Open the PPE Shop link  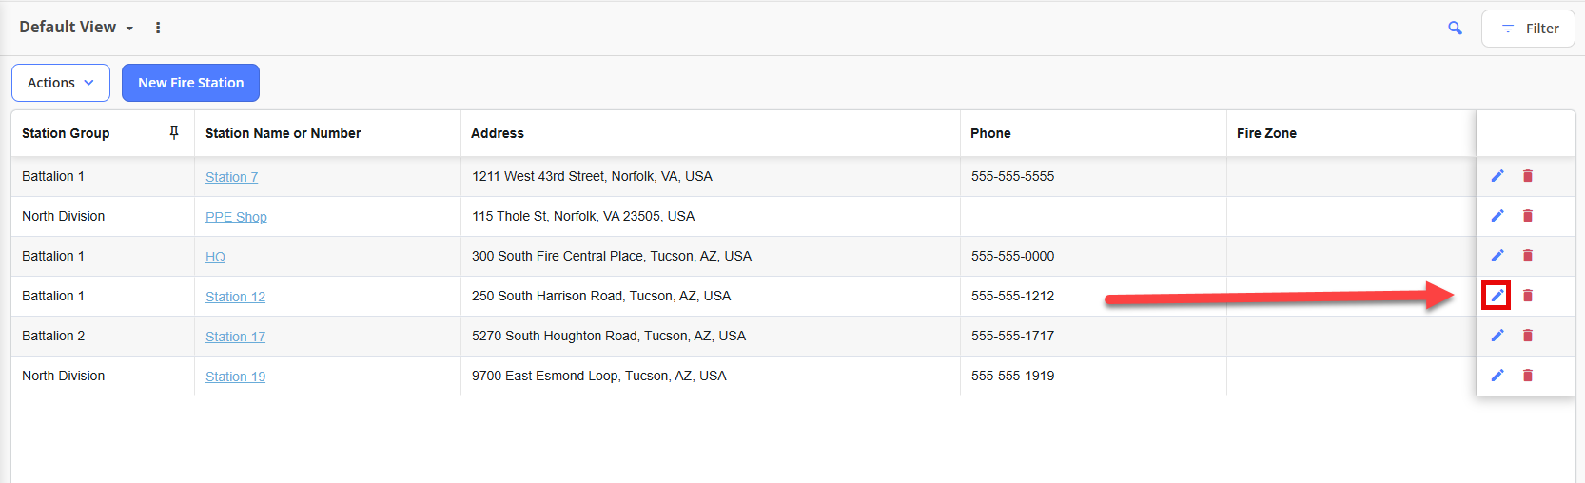coord(236,217)
